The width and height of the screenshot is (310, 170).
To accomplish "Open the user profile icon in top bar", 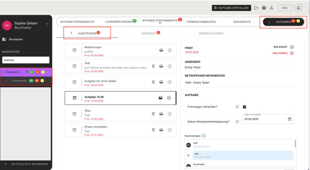I will [x=272, y=8].
